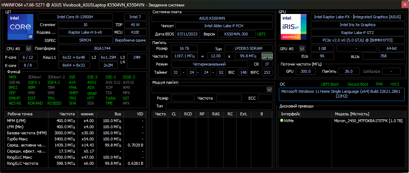The width and height of the screenshot is (409, 173).
Task: Click the green NVMe drive status icon
Action: pyautogui.click(x=282, y=121)
